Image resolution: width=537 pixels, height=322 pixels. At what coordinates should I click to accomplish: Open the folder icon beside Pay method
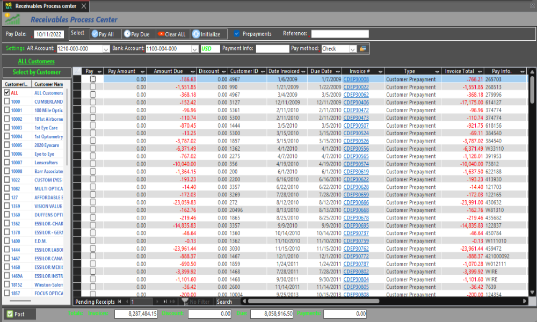tap(363, 49)
